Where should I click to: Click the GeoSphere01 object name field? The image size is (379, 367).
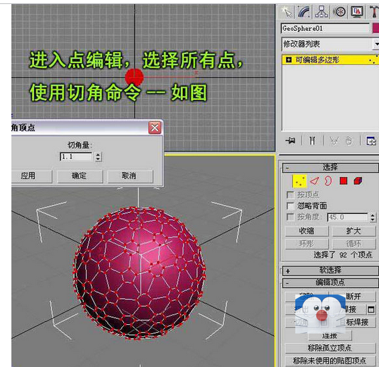tap(325, 28)
